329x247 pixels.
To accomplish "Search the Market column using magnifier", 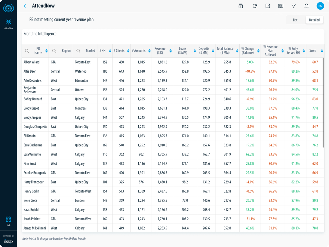I will (x=78, y=51).
